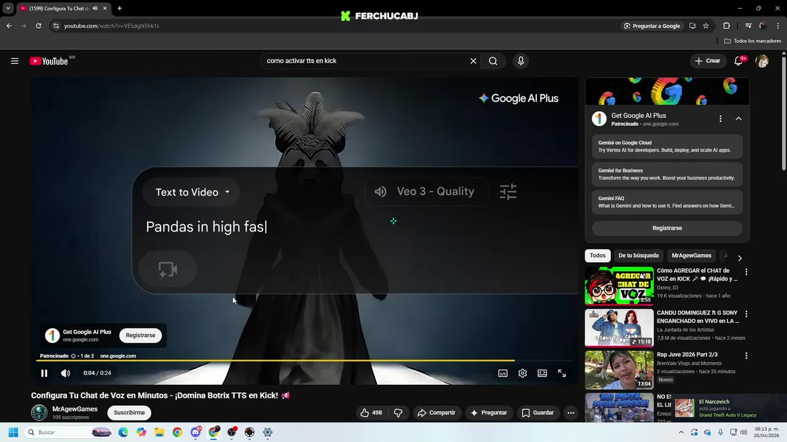The image size is (787, 442).
Task: Open the Rap Juve 2026 Part 2/3 title
Action: click(x=687, y=354)
